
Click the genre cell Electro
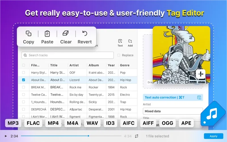(x=125, y=95)
